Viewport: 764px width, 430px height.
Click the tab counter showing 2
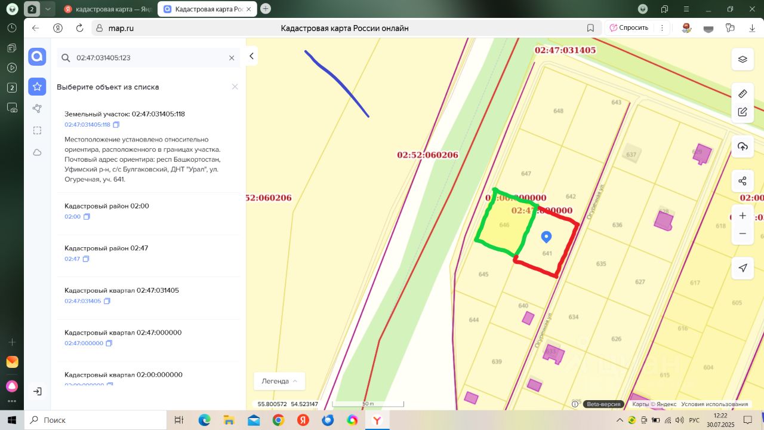32,9
